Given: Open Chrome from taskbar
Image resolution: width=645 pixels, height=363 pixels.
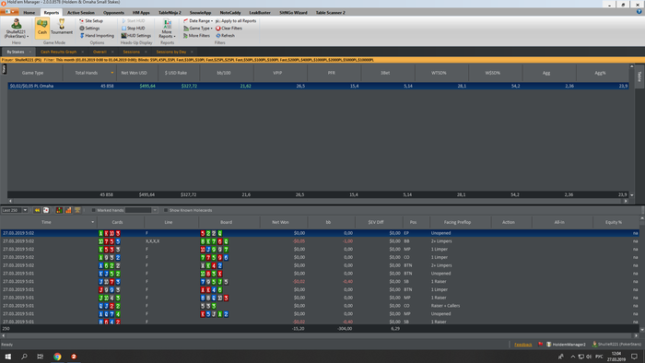Looking at the screenshot, I should tap(57, 357).
